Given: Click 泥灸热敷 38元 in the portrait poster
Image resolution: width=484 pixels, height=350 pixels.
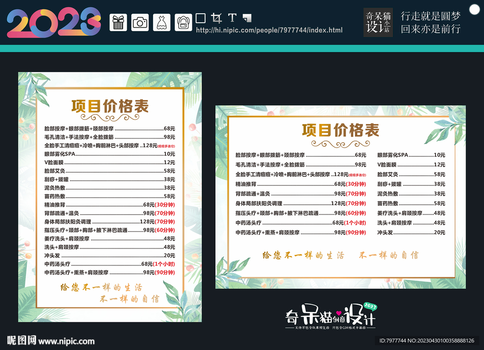Looking at the screenshot, I should (x=110, y=188).
